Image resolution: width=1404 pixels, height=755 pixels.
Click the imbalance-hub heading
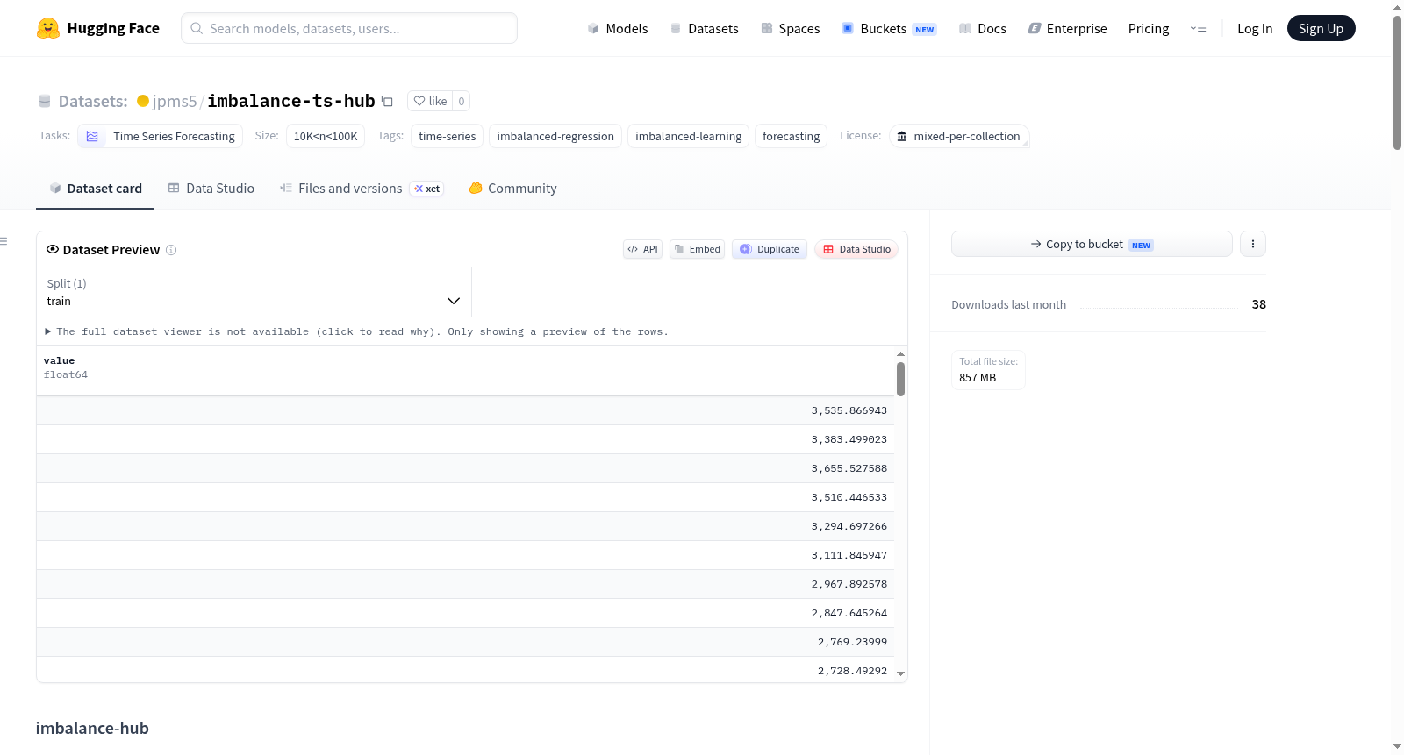point(92,728)
